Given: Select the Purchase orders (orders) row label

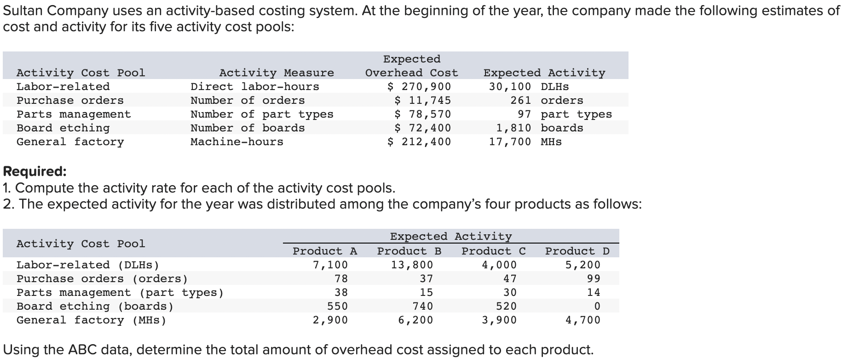Looking at the screenshot, I should 102,278.
